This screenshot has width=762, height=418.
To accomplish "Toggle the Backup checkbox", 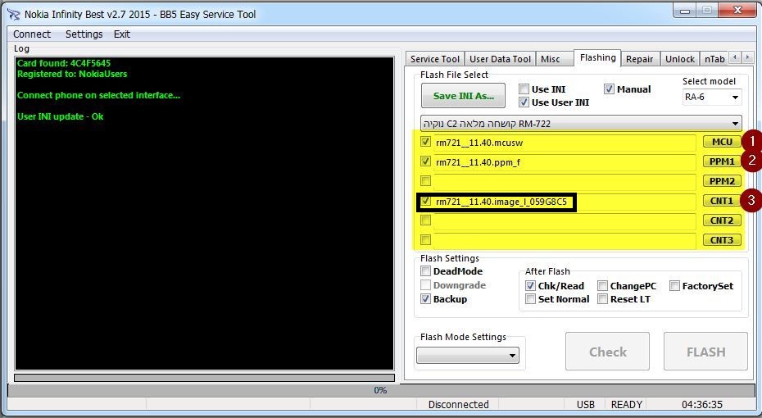I will (x=426, y=298).
